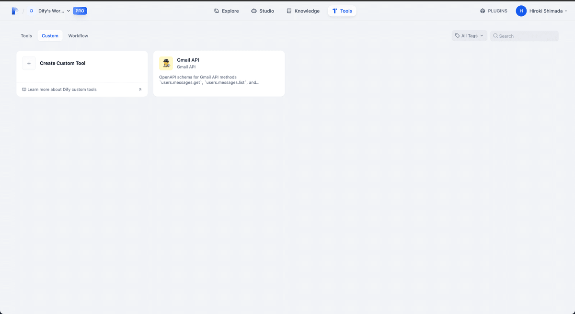The image size is (575, 314).
Task: Open the All Tags dropdown
Action: [x=469, y=35]
